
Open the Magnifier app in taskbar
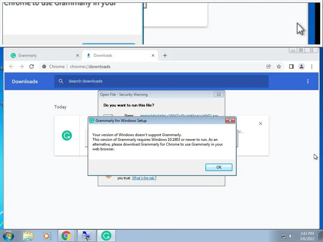click(x=86, y=236)
